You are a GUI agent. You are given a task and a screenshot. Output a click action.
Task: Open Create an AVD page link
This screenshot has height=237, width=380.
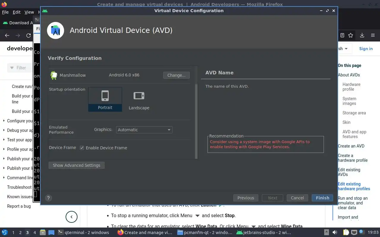click(351, 146)
